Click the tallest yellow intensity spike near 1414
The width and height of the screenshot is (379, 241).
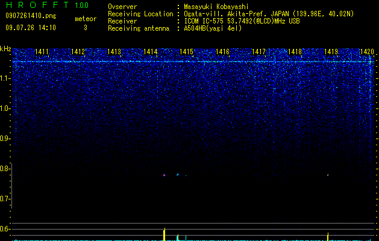(x=164, y=234)
